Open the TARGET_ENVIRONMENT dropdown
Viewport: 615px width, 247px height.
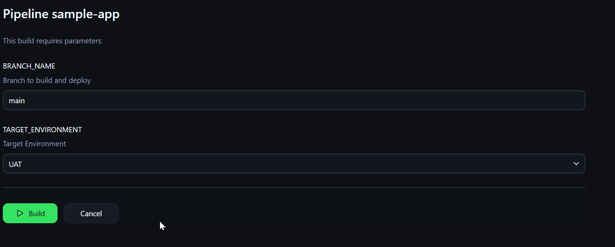pyautogui.click(x=294, y=164)
